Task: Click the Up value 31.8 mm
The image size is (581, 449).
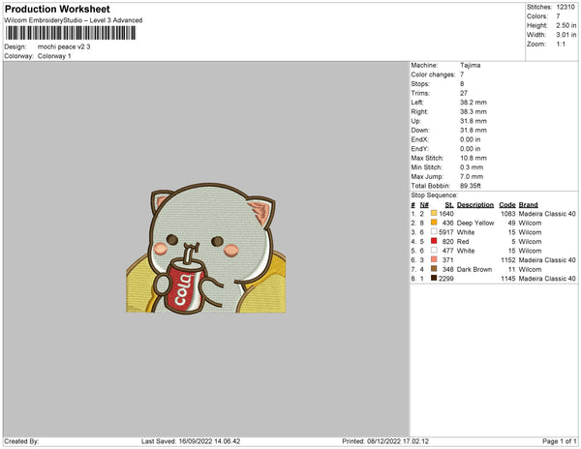Action: pos(474,121)
